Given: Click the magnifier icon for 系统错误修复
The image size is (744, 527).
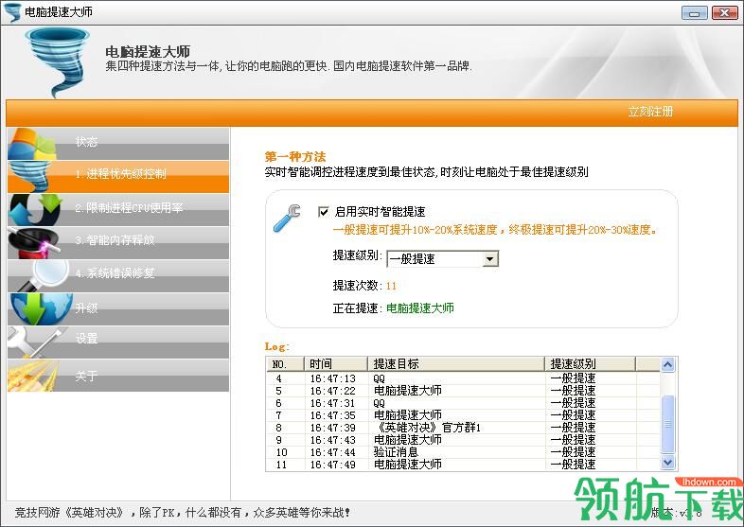Looking at the screenshot, I should 45,276.
